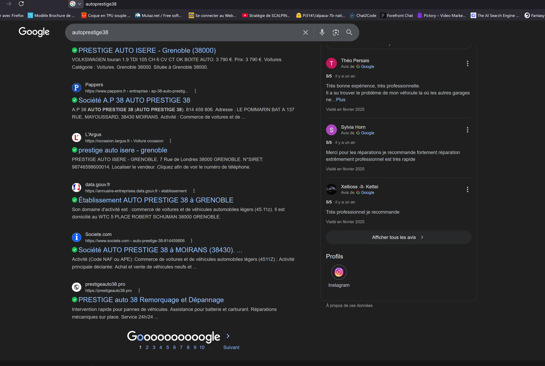Viewport: 545px width, 366px height.
Task: Open the Chat2Code bookmark
Action: pyautogui.click(x=363, y=16)
